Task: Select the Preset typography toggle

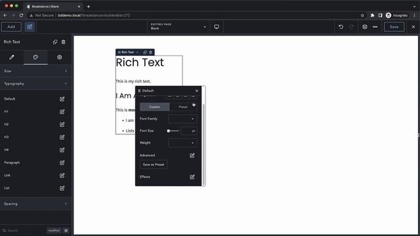Action: (183, 107)
